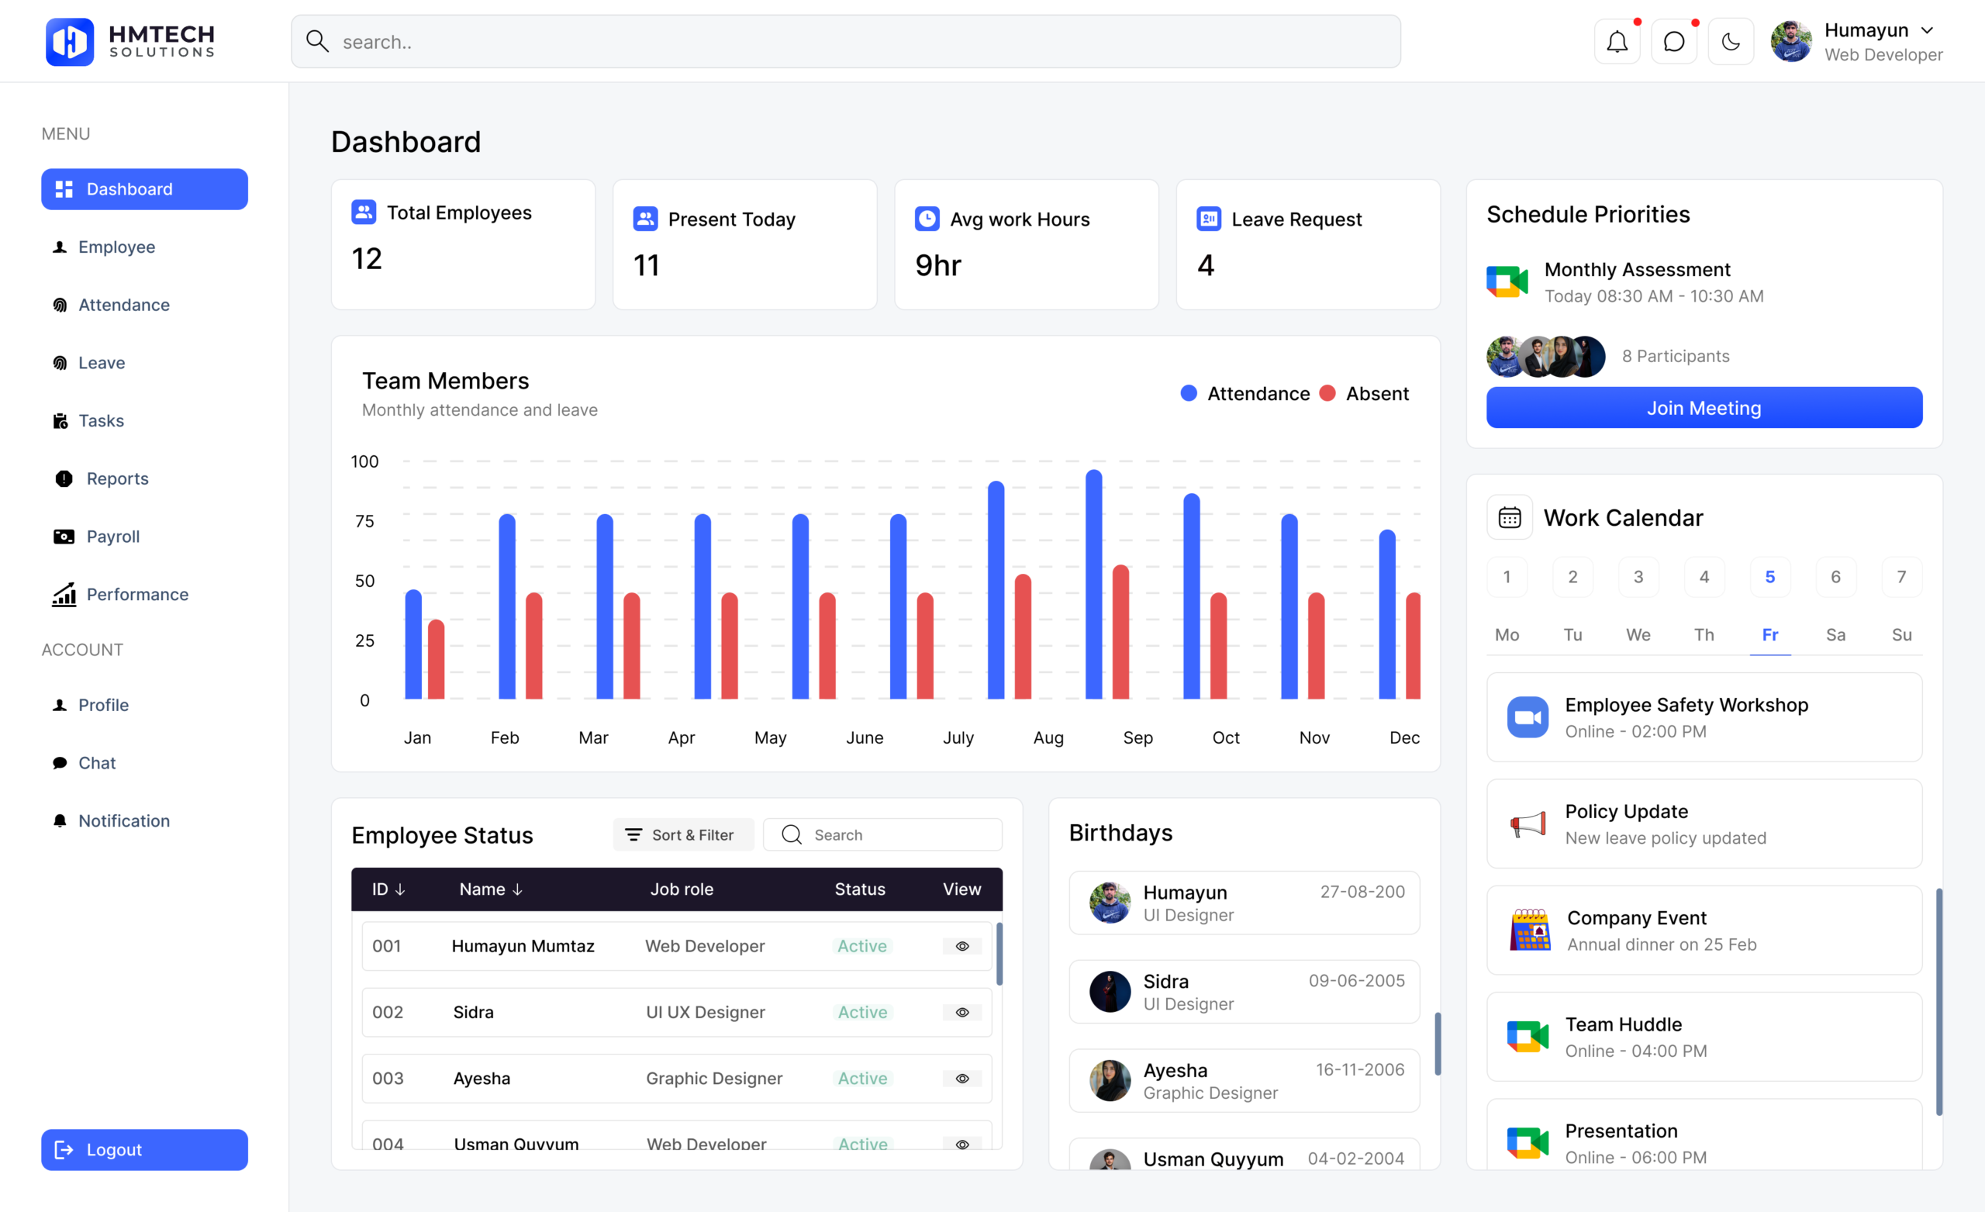Click the Work Calendar icon

click(x=1509, y=517)
